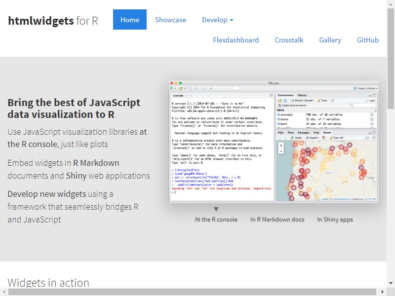Switch to the "In R Markdown docs" slide
Image resolution: width=395 pixels, height=296 pixels.
click(277, 220)
